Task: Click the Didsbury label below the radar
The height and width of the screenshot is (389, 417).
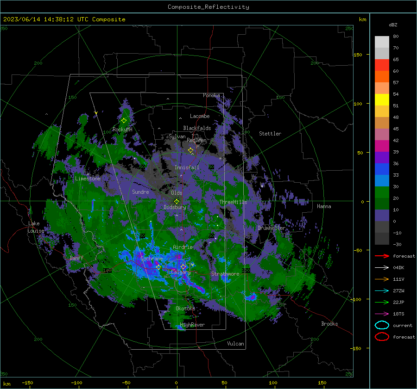Action: click(175, 207)
